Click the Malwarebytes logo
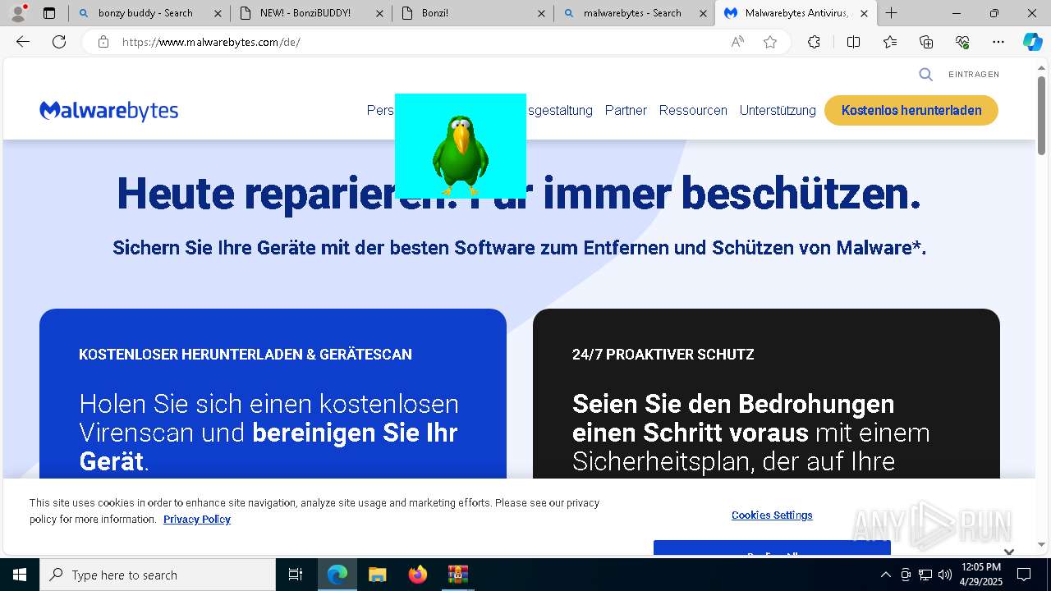Image resolution: width=1051 pixels, height=591 pixels. pos(109,111)
